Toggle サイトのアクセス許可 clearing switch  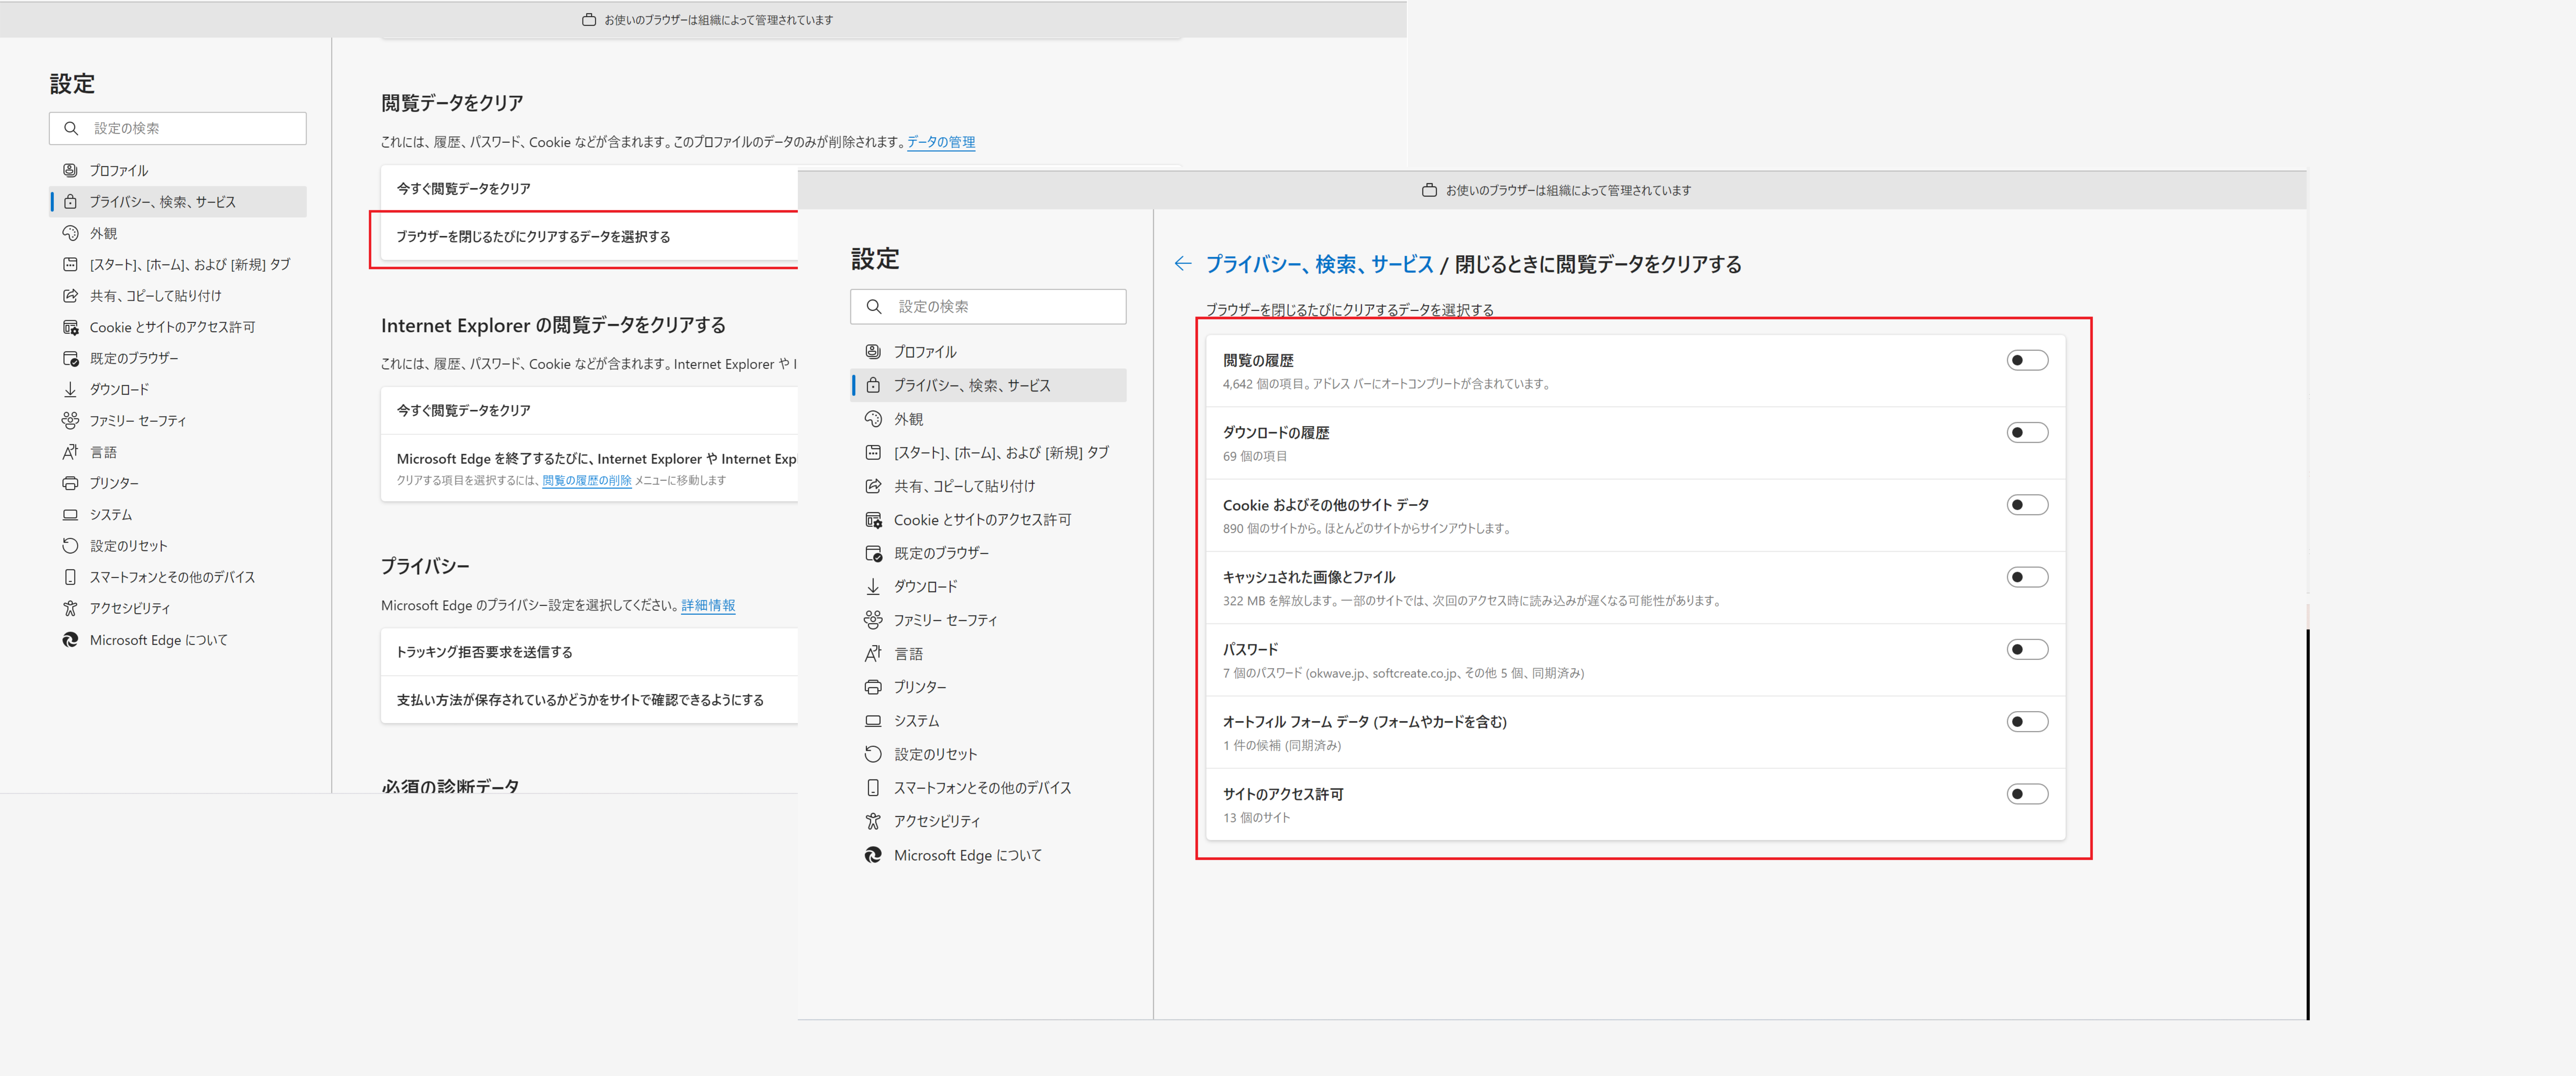pyautogui.click(x=2027, y=794)
